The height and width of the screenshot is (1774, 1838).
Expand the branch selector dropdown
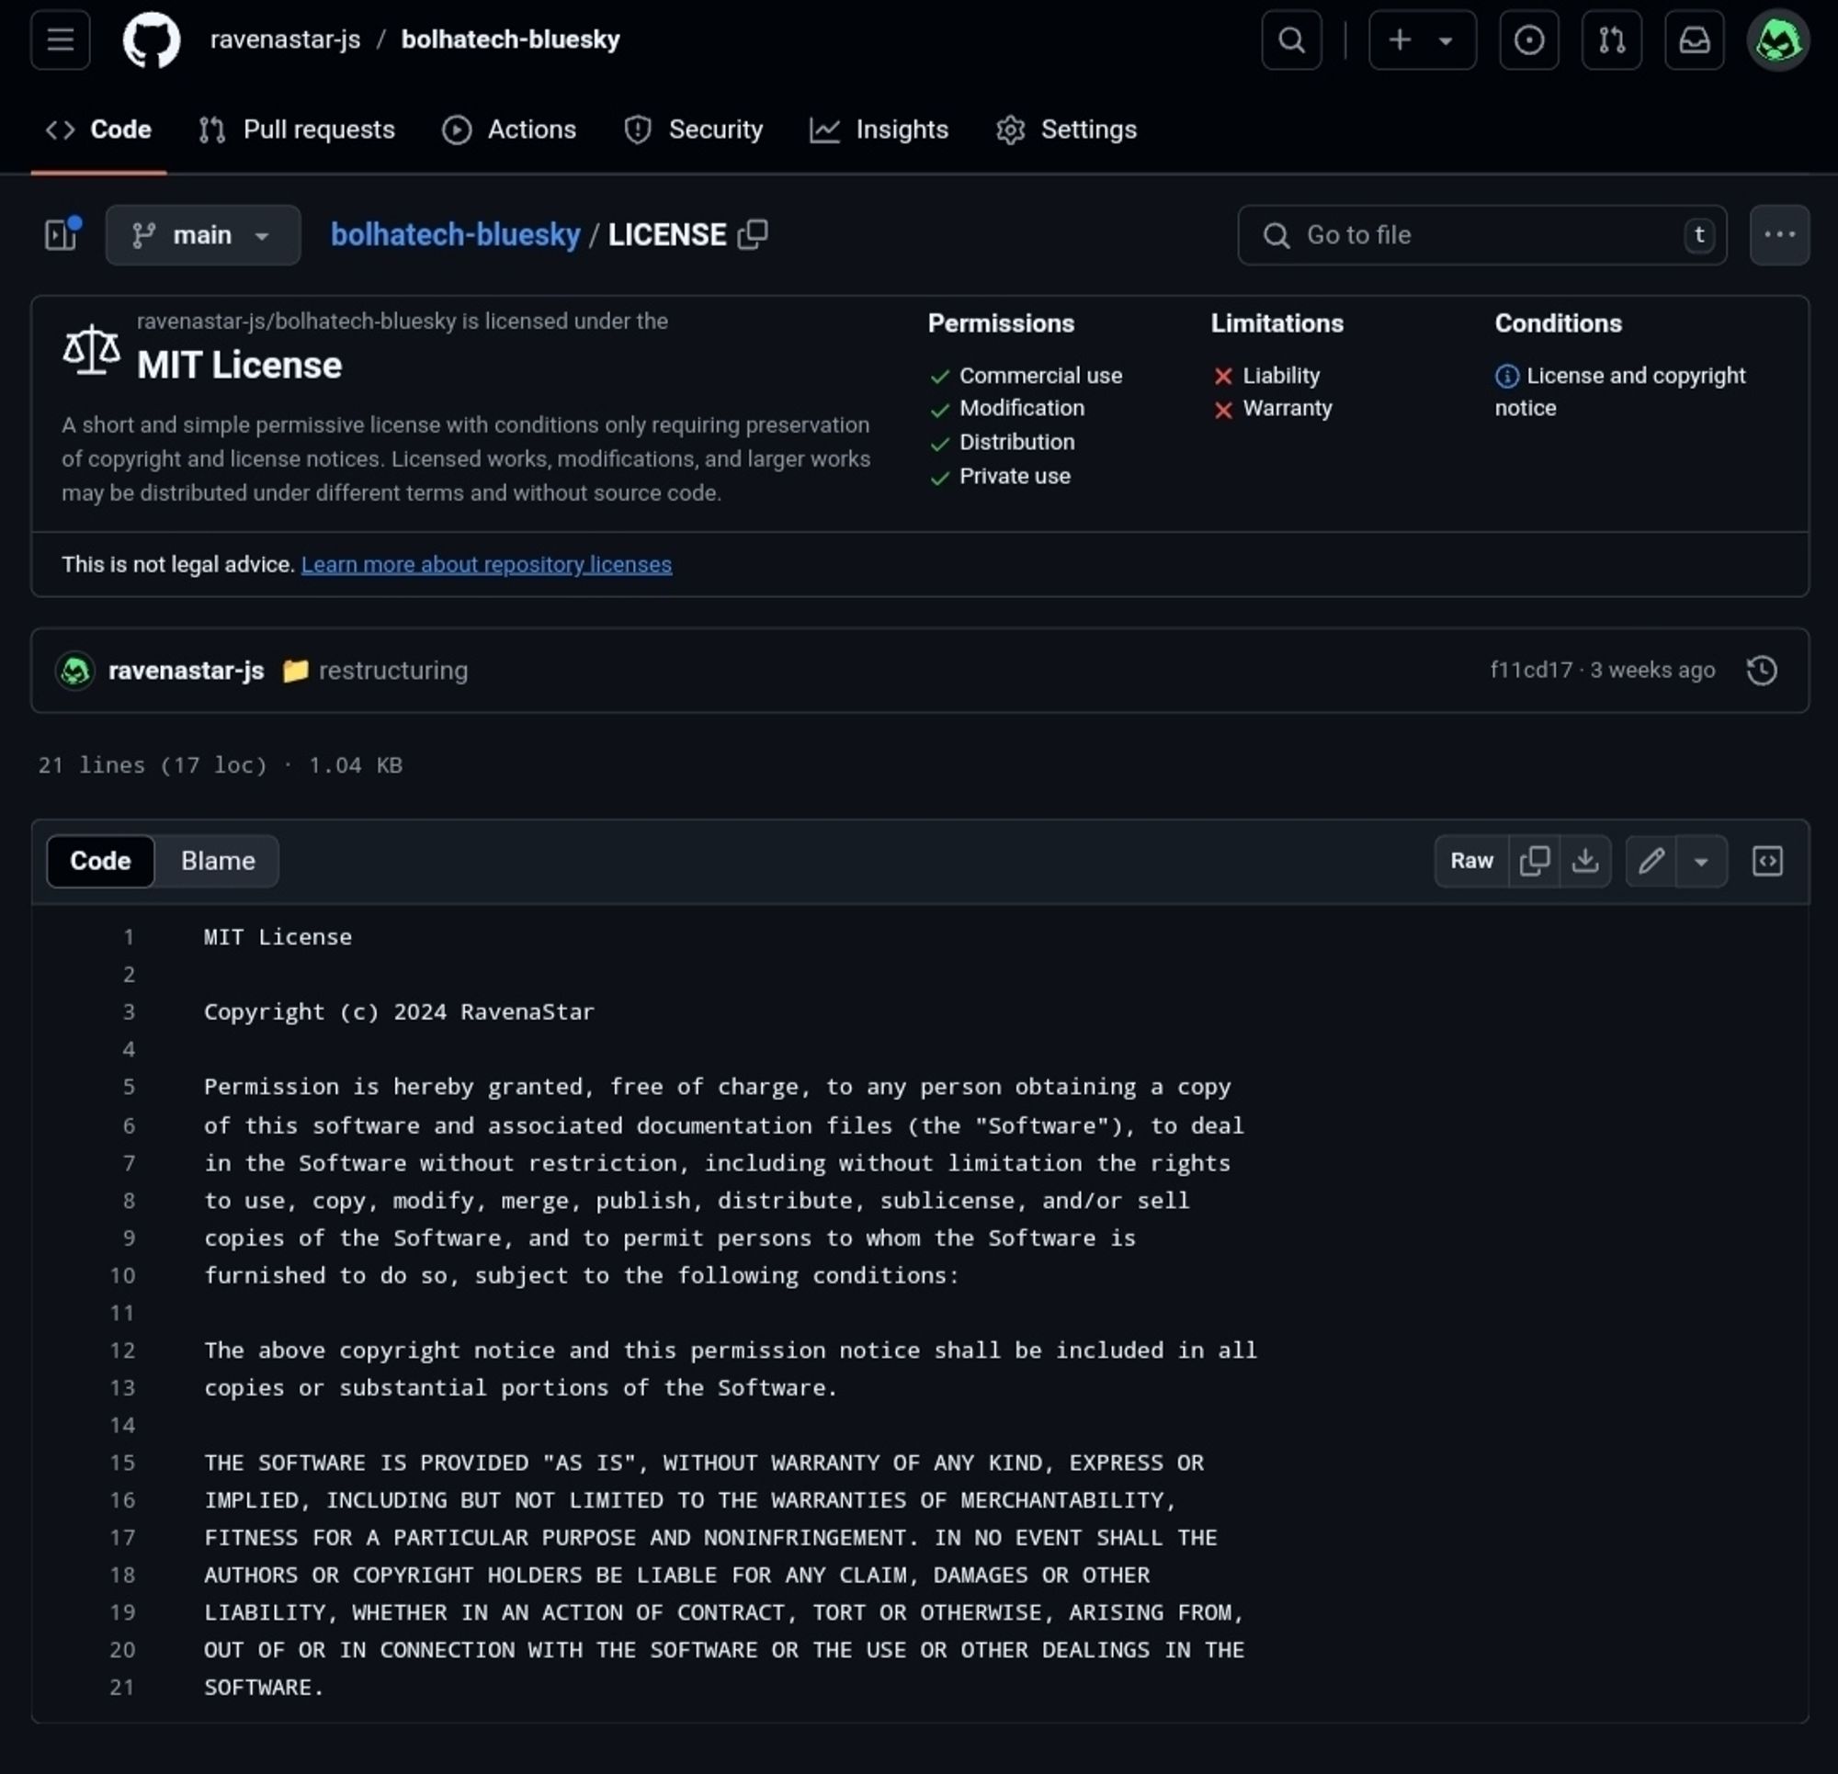(202, 234)
